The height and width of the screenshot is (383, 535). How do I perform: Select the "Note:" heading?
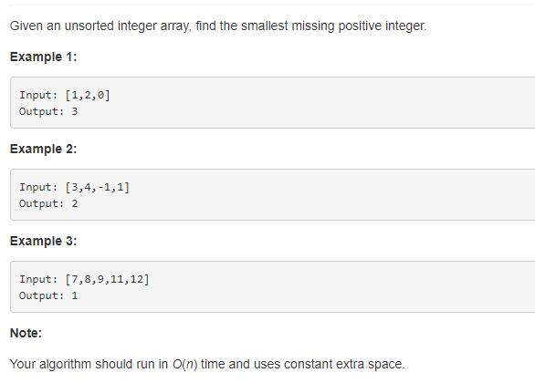pyautogui.click(x=26, y=333)
